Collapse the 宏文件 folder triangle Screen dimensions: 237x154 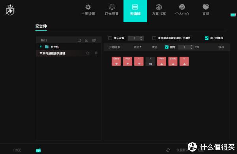[x=41, y=47]
